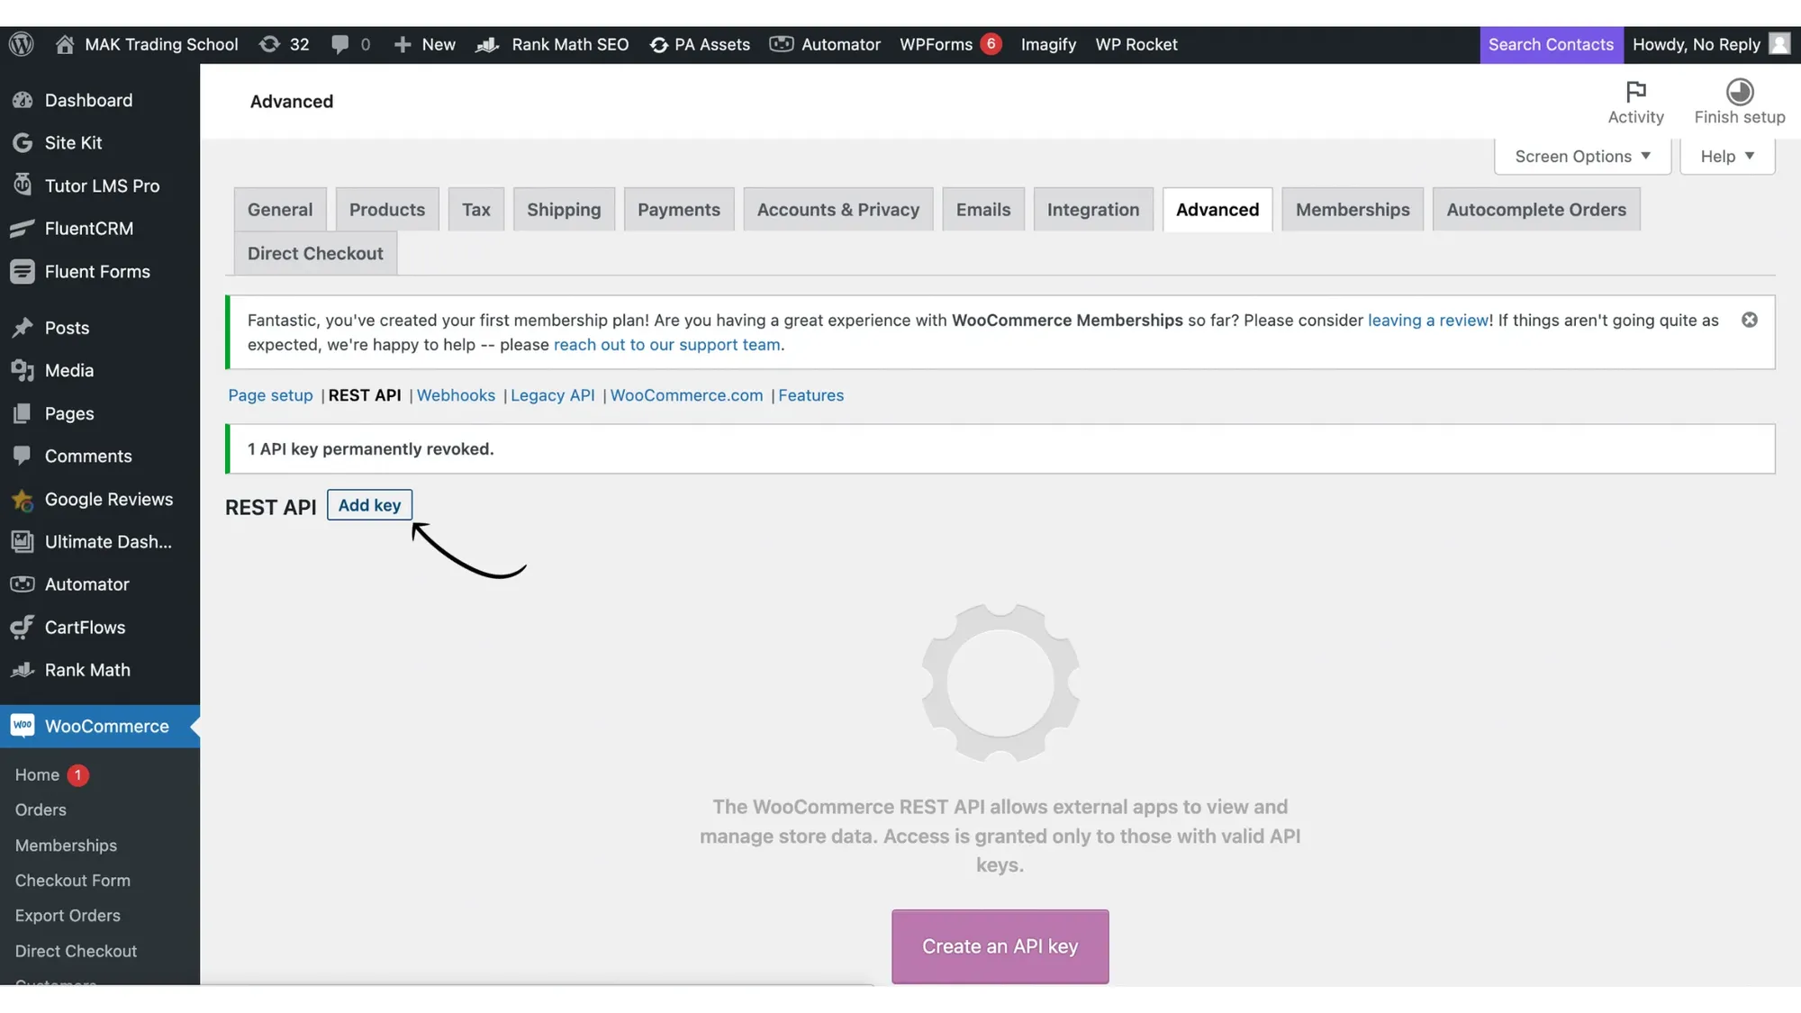This screenshot has height=1013, width=1801.
Task: Click the Add key button
Action: (x=369, y=505)
